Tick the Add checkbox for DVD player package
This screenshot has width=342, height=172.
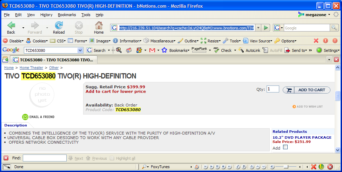(285, 147)
